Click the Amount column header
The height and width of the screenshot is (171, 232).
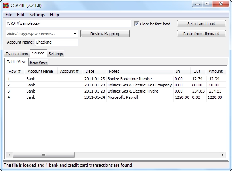[x=216, y=71]
